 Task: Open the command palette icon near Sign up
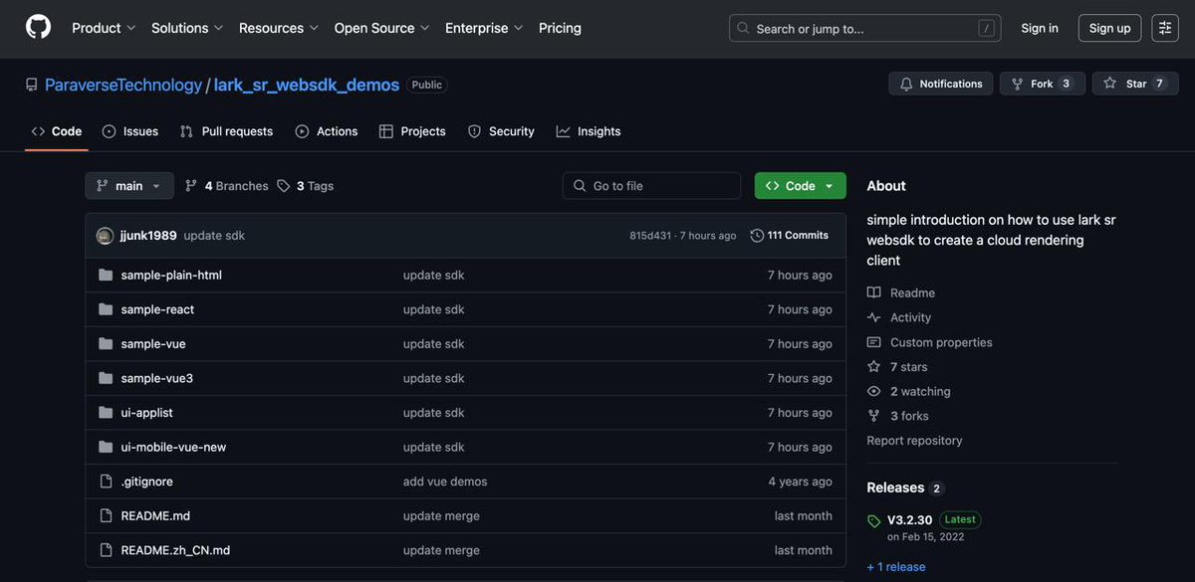point(1163,27)
